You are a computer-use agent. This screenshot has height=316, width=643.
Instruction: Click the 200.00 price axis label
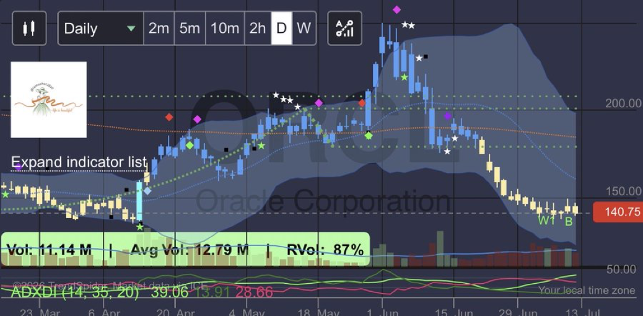[623, 103]
